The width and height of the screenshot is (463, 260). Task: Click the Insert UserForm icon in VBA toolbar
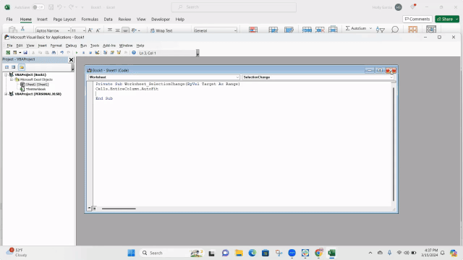coord(14,53)
